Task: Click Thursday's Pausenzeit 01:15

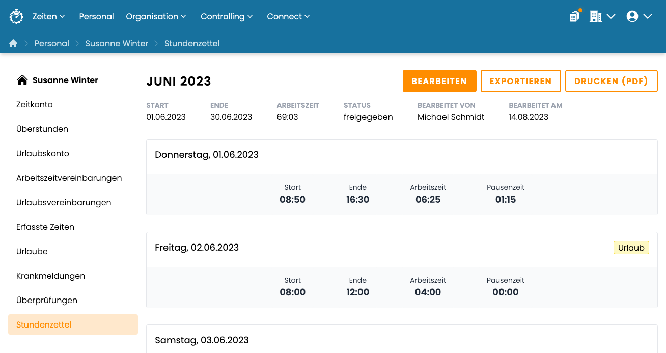Action: pyautogui.click(x=506, y=200)
